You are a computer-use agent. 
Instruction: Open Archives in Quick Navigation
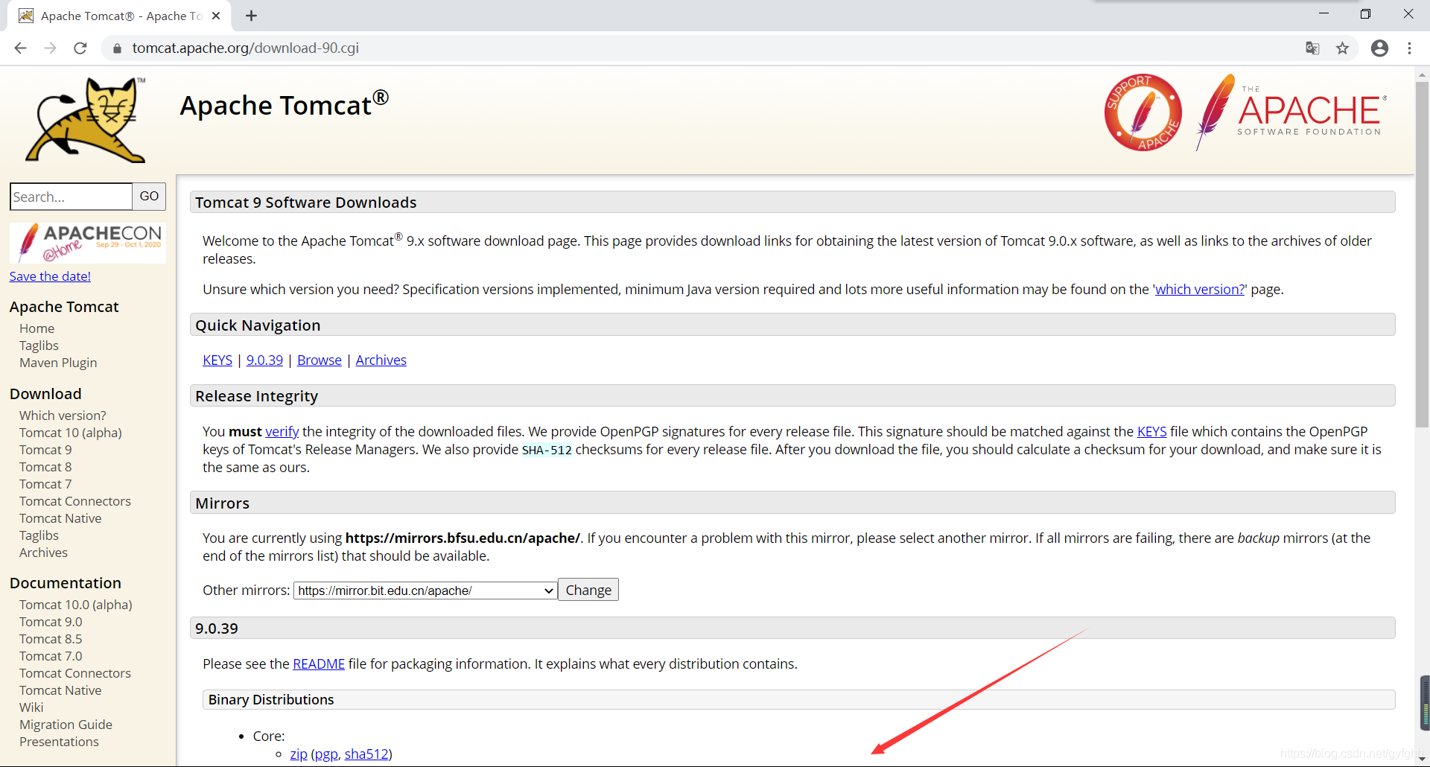pyautogui.click(x=381, y=360)
